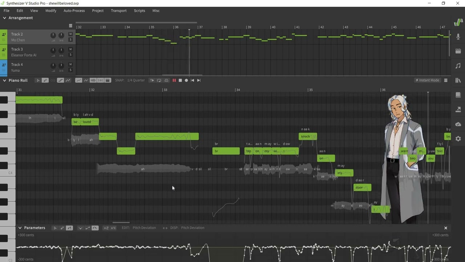Click the 'knock' note in piano roll
465x262 pixels.
(x=308, y=136)
